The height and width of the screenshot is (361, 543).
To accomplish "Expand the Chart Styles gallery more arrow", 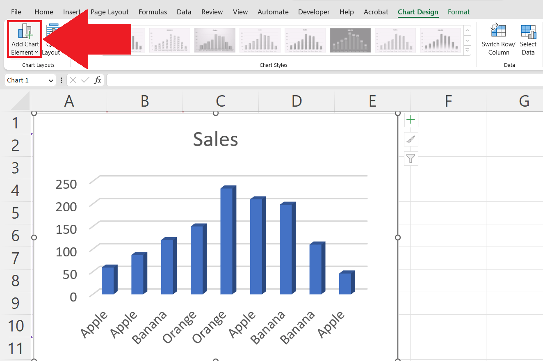I will 467,50.
